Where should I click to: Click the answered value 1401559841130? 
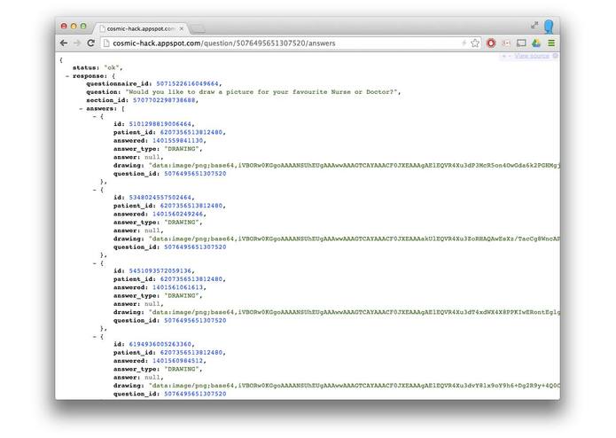click(178, 140)
